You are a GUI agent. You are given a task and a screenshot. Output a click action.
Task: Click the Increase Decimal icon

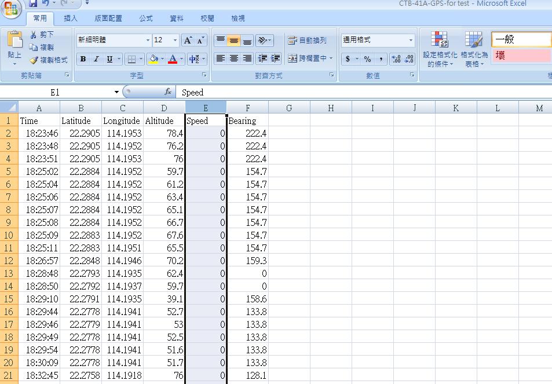coord(396,59)
